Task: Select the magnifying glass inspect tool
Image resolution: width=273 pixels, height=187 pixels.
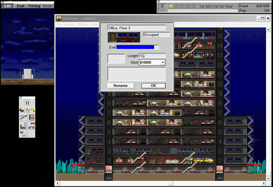Action: pyautogui.click(x=33, y=110)
